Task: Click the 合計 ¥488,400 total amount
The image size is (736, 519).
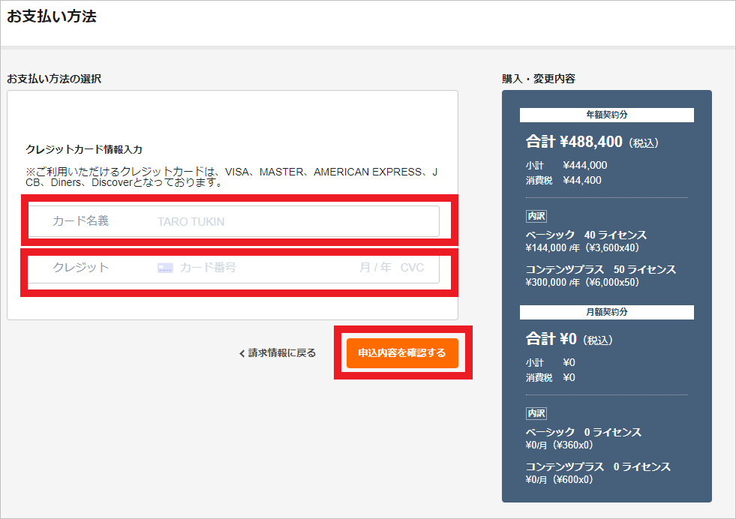Action: coord(592,142)
